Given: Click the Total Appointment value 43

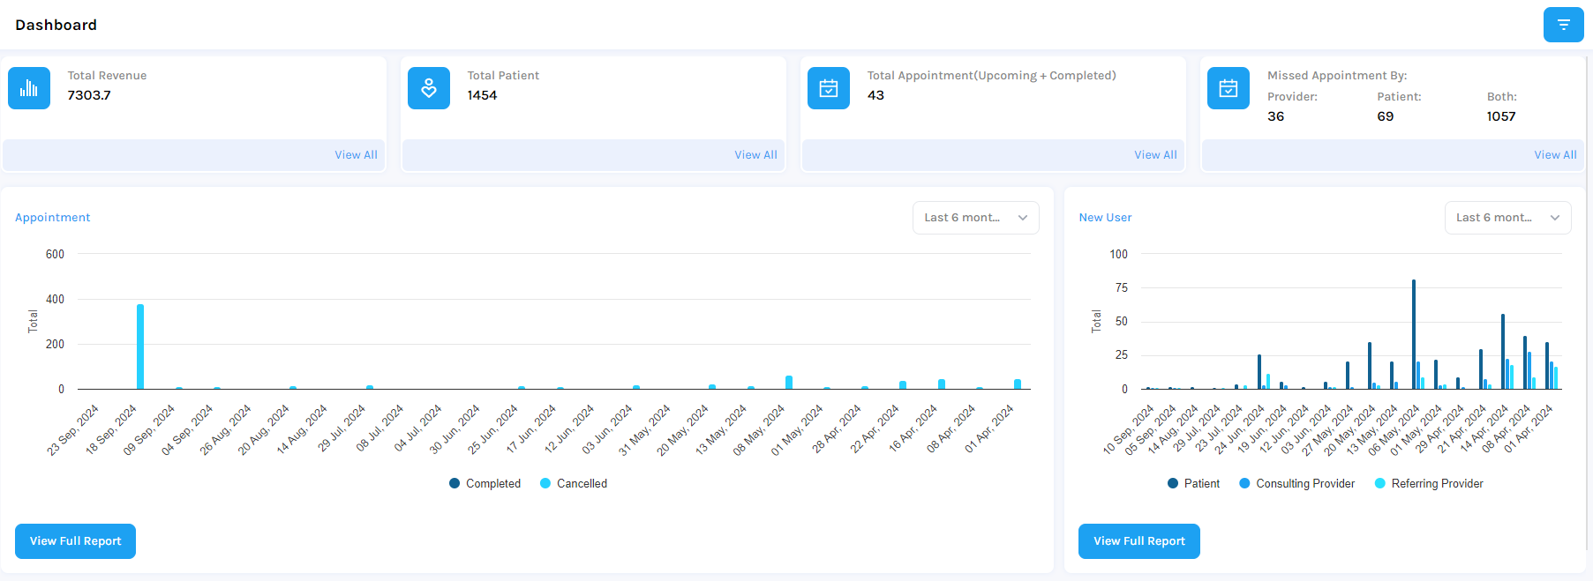Looking at the screenshot, I should coord(875,95).
